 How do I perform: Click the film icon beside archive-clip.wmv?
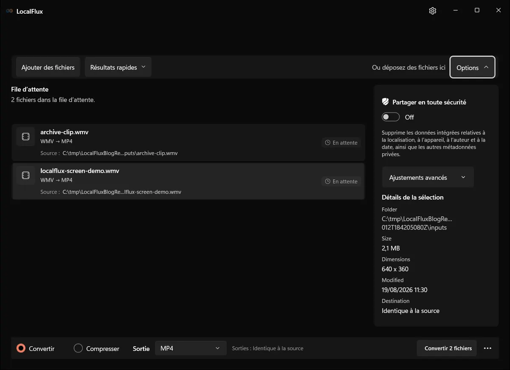(25, 137)
